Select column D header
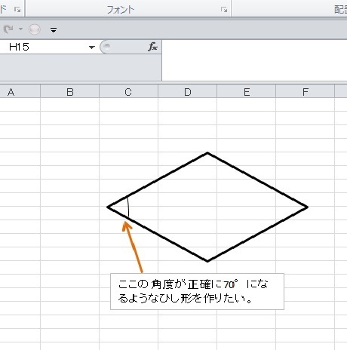 click(x=188, y=92)
